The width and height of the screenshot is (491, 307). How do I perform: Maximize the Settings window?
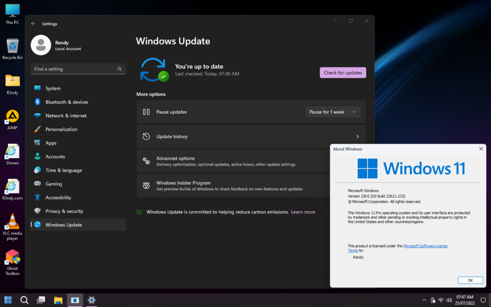pos(351,21)
